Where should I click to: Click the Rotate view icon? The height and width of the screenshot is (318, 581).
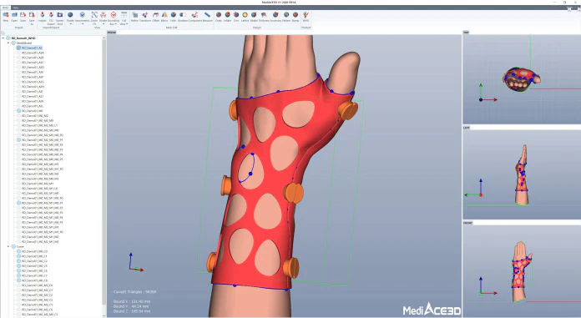pyautogui.click(x=104, y=15)
